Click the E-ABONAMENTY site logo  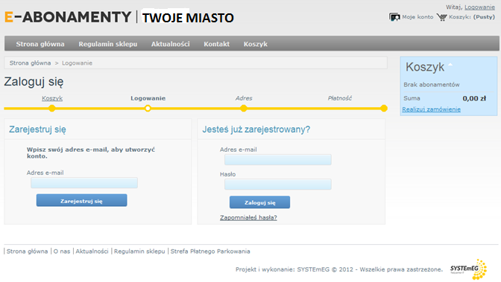pyautogui.click(x=68, y=17)
